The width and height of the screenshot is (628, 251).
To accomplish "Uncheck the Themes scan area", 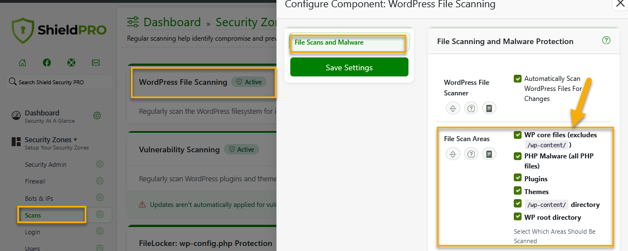I will point(518,191).
